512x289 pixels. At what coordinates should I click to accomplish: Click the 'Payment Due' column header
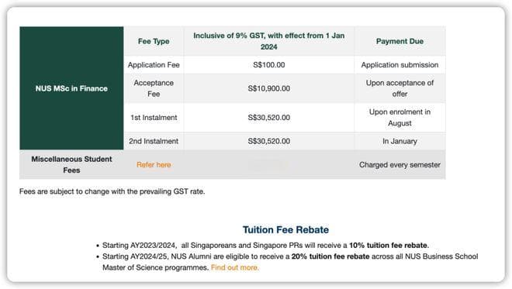tap(400, 41)
